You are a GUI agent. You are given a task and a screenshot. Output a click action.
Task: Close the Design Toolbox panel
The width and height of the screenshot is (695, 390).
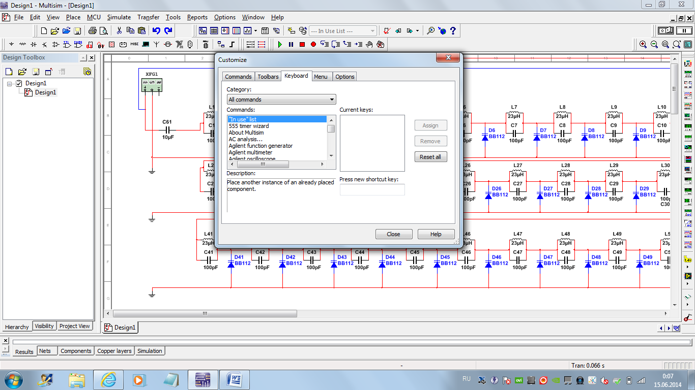click(92, 58)
